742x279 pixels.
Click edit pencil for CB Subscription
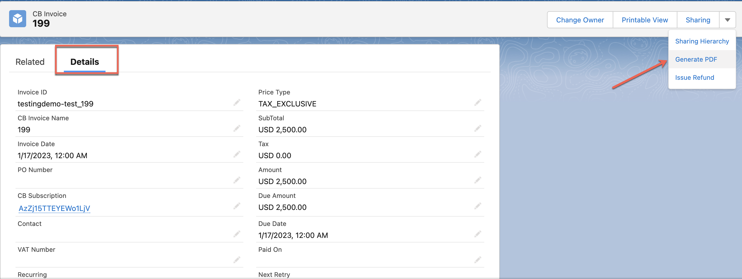(237, 206)
